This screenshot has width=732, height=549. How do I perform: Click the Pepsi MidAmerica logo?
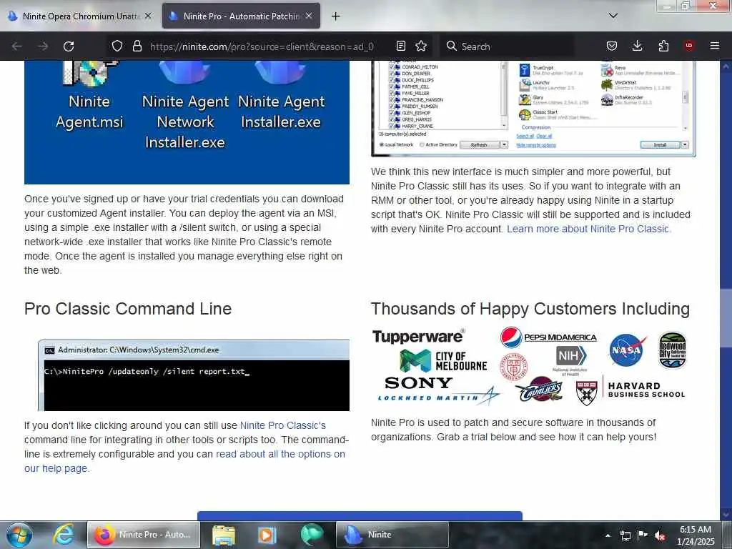pos(548,337)
